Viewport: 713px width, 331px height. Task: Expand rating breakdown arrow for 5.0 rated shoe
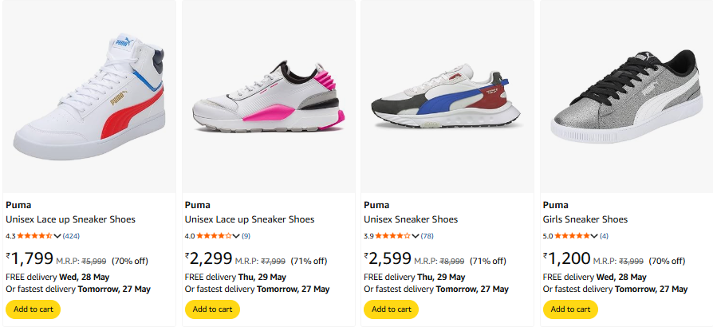pyautogui.click(x=594, y=236)
